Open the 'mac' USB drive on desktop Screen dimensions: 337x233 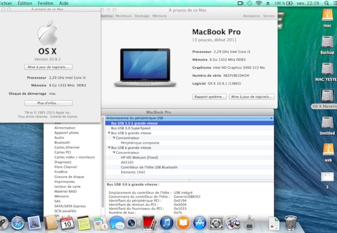(x=327, y=15)
